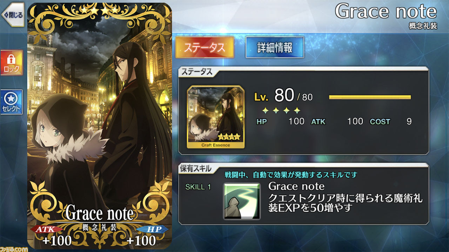The image size is (449, 252).
Task: Click the COST 9 value
Action: (391, 122)
